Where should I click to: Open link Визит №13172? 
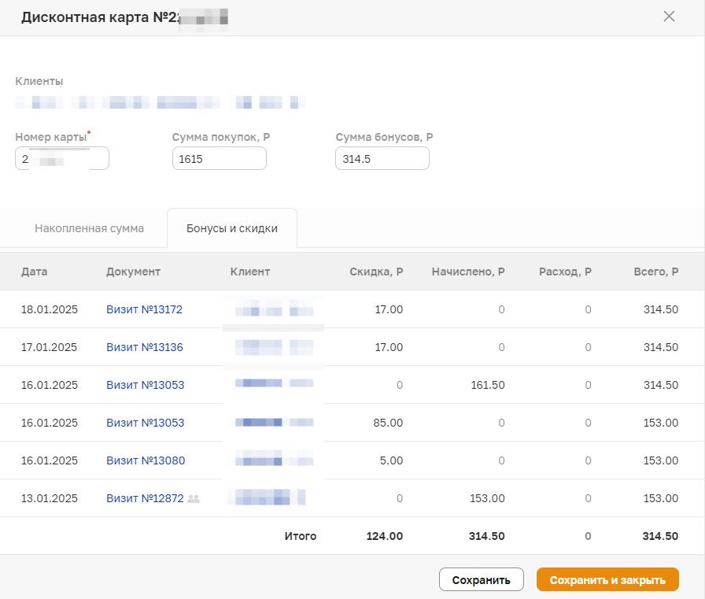(144, 309)
